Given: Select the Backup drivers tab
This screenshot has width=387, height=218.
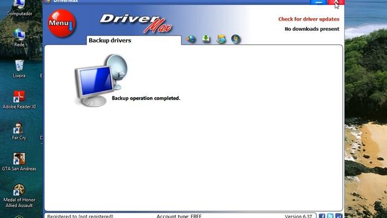Looking at the screenshot, I should coord(134,41).
